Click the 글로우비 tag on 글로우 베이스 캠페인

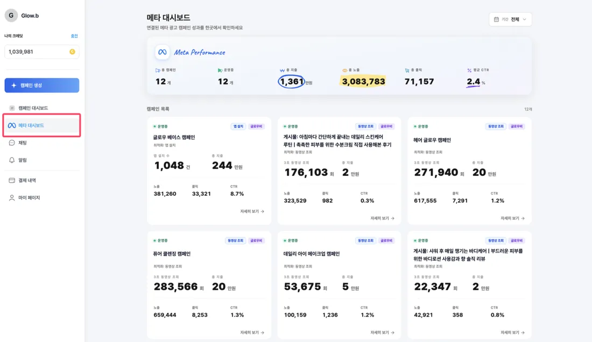click(256, 126)
